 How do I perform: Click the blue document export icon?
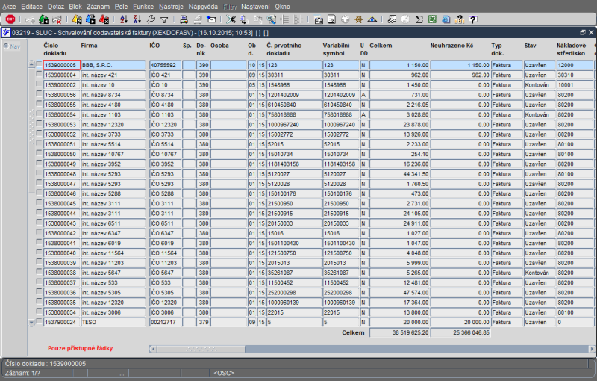tap(446, 19)
